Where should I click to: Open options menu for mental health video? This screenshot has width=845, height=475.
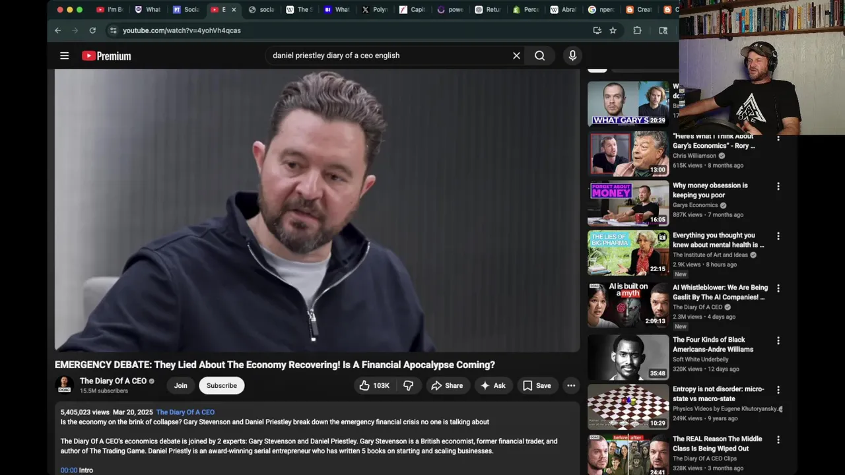click(x=778, y=236)
